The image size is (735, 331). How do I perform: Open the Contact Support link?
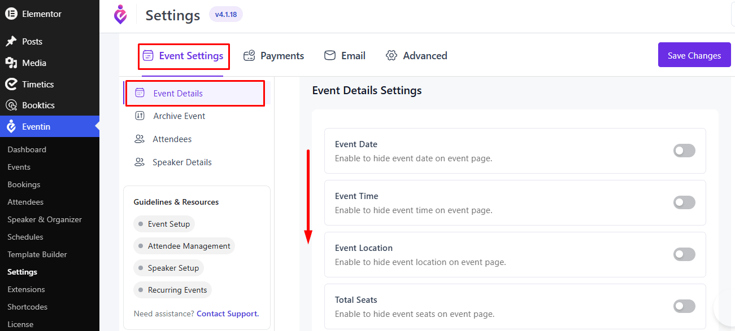pyautogui.click(x=228, y=314)
